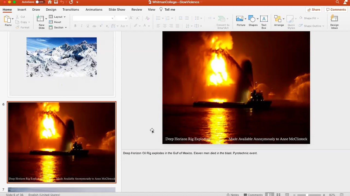This screenshot has height=196, width=350.
Task: Click the Paste clipboard icon
Action: pyautogui.click(x=7, y=20)
